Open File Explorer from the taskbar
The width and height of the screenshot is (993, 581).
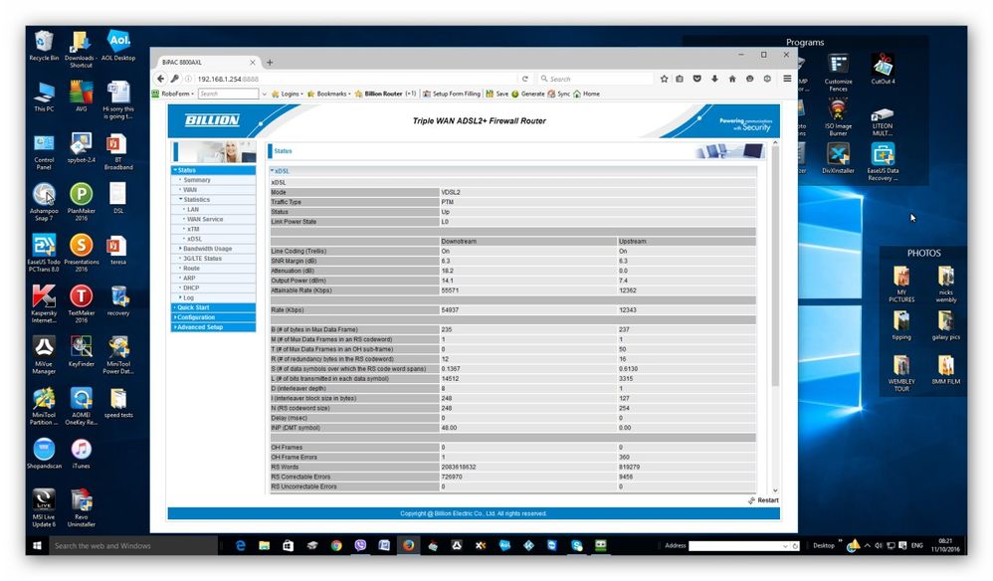(264, 545)
